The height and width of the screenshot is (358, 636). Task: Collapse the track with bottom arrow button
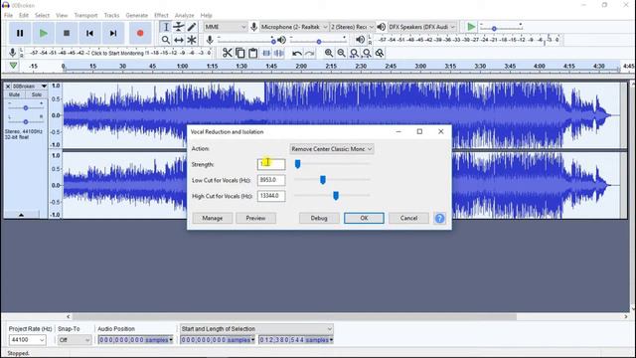22,215
